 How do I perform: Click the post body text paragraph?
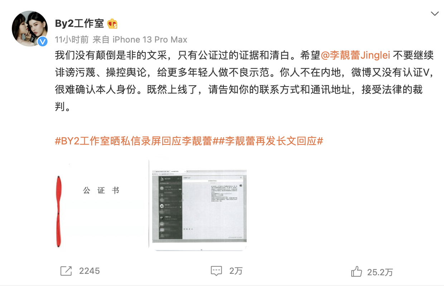[244, 81]
